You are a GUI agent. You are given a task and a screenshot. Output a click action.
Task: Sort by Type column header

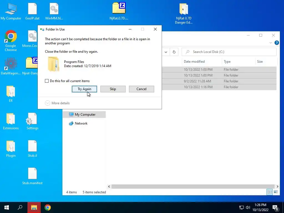[x=238, y=62]
